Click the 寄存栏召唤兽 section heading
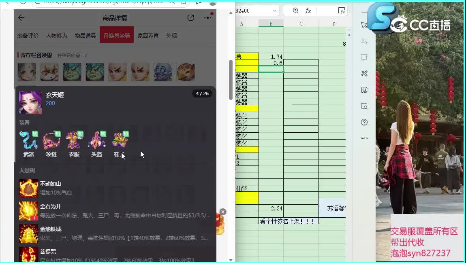Viewport: 466px width, 263px height. [36, 55]
